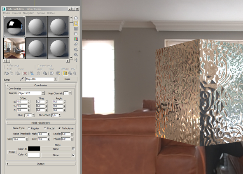This screenshot has width=243, height=174.
Task: Click the Sample Type sphere icon
Action: [76, 19]
